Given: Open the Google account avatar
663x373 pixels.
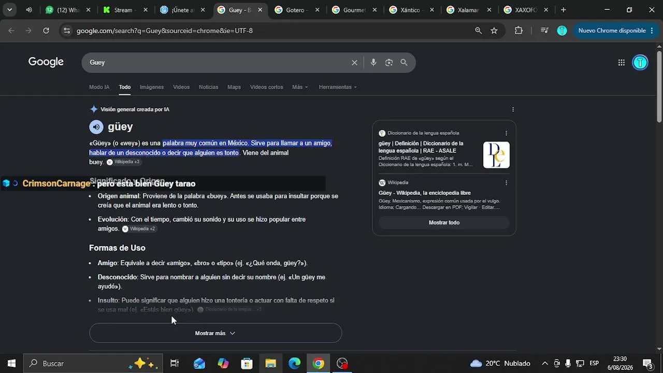Looking at the screenshot, I should point(640,63).
